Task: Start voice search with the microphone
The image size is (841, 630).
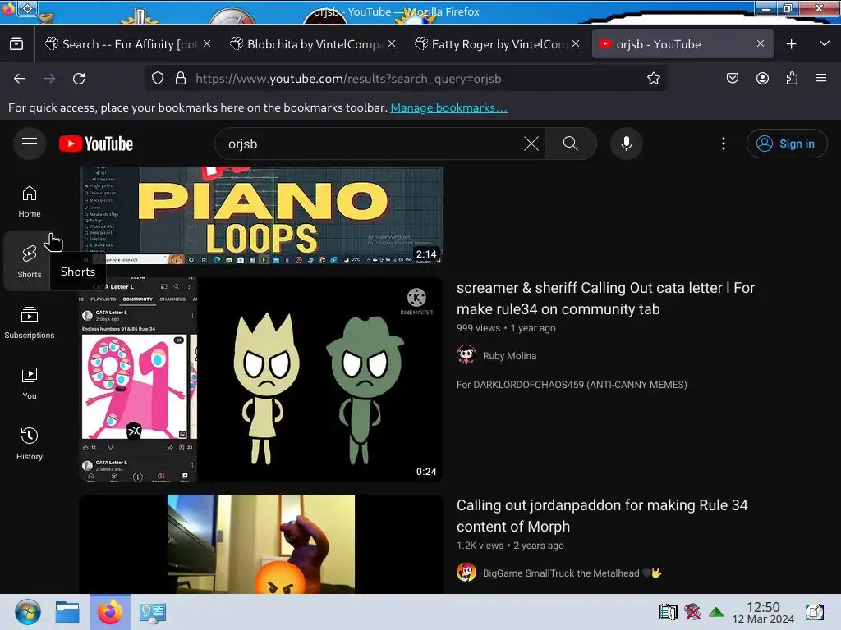Action: point(627,144)
